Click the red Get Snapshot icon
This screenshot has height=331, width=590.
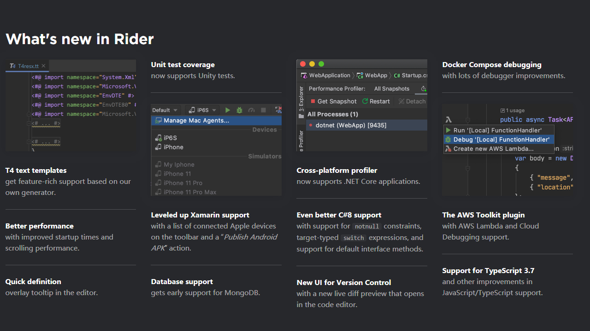(x=313, y=101)
